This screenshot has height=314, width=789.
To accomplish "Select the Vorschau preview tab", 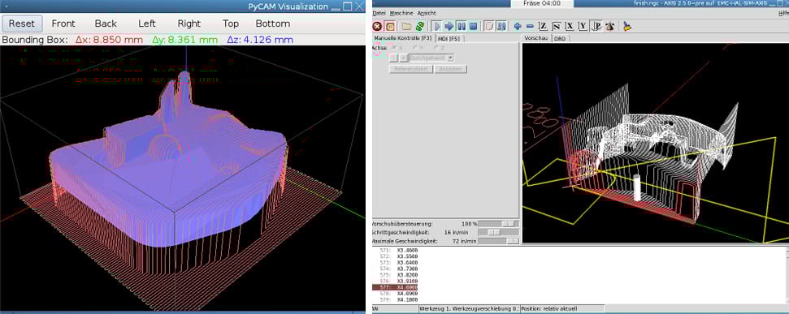I will tap(537, 38).
